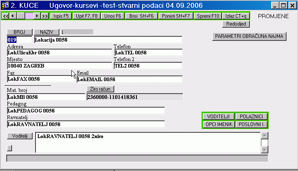This screenshot has width=298, height=171.
Task: Select LokRAVNATELJ 0058 2nivo list entry
Action: [70, 136]
